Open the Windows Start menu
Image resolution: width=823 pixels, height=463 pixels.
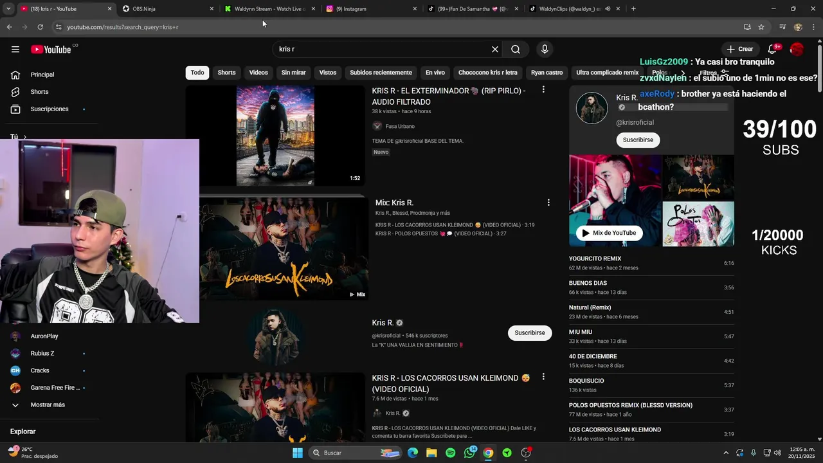tap(298, 453)
